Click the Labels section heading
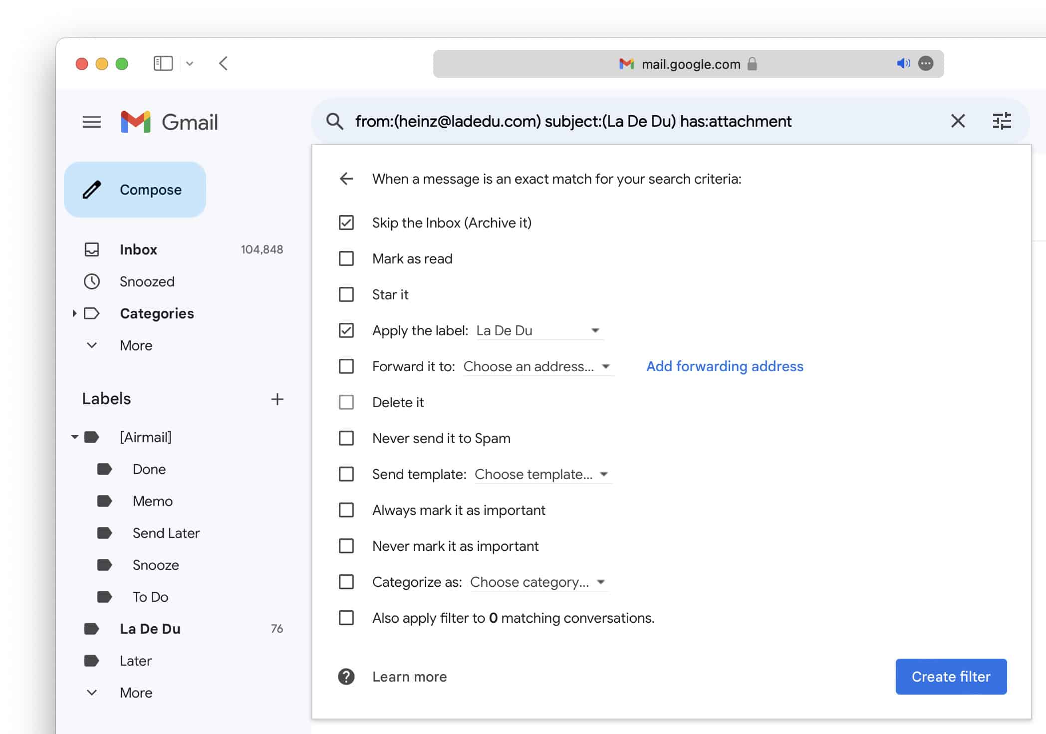Screen dimensions: 1046x734 pos(106,399)
